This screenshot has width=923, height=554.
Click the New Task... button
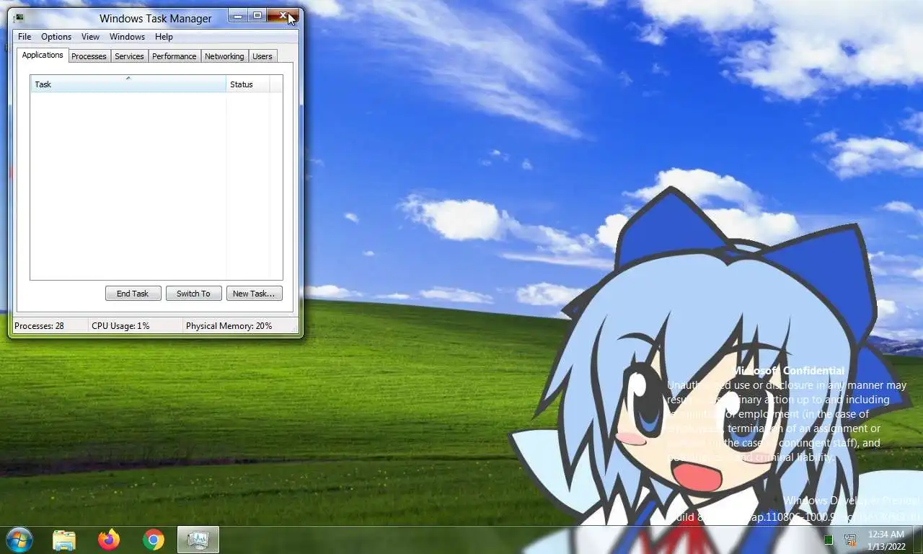point(254,294)
